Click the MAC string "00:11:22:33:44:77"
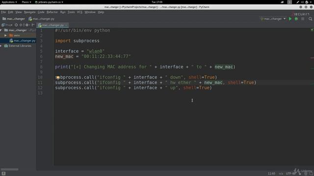 pos(106,57)
